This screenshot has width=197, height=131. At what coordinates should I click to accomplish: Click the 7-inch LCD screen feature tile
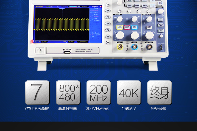point(37,92)
